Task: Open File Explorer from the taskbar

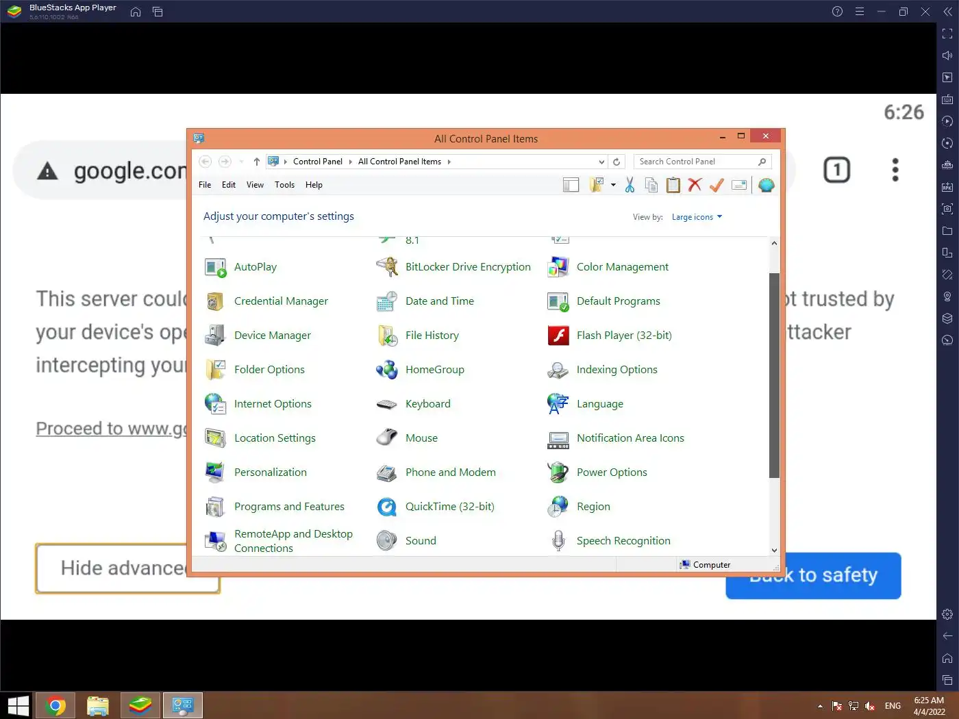Action: click(x=98, y=705)
